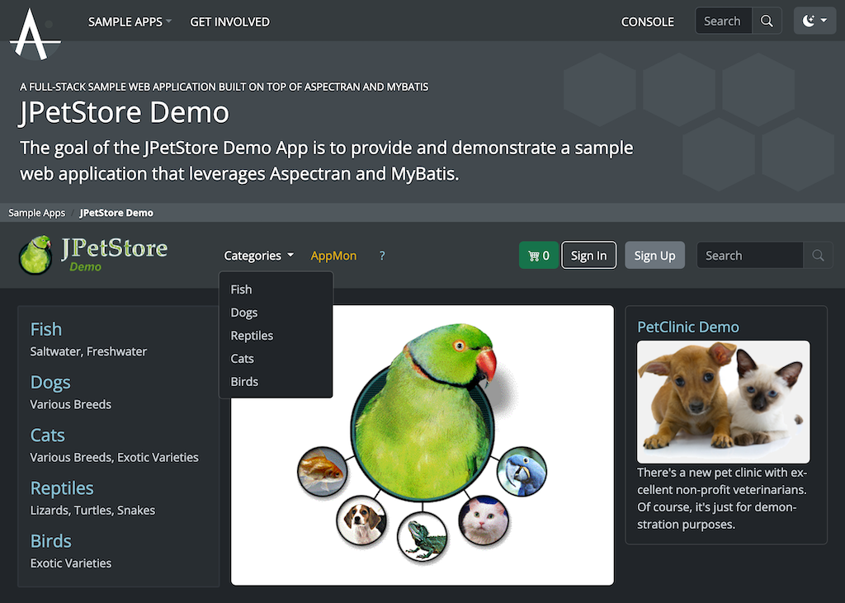Select Fish in the Categories dropdown

click(276, 290)
